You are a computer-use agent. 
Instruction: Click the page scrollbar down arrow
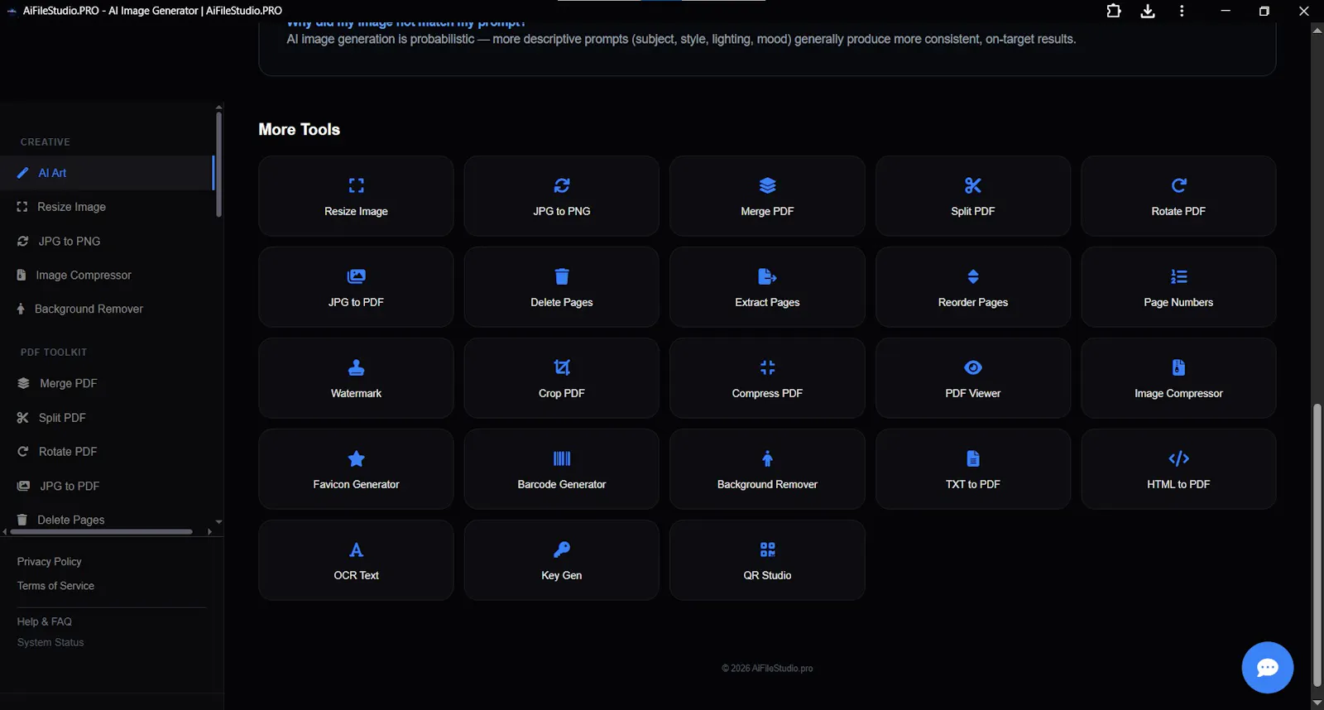pyautogui.click(x=1317, y=703)
